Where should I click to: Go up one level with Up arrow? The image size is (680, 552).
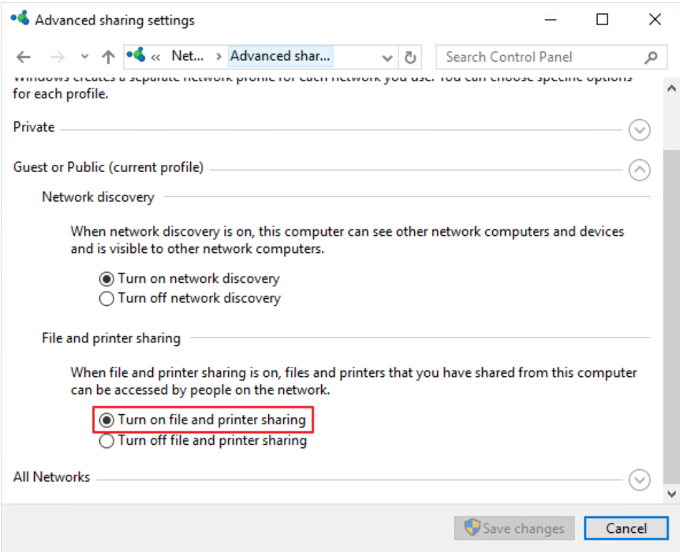108,57
